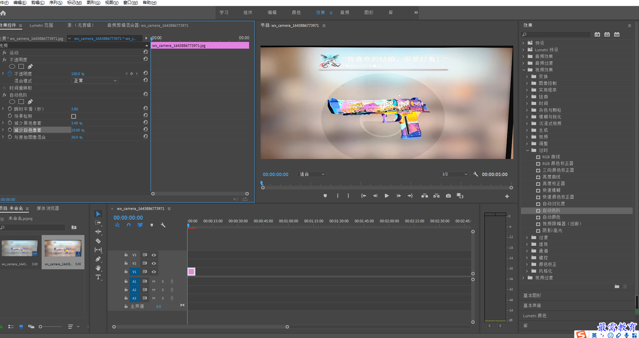Click the program monitor playhead marker
Image resolution: width=639 pixels, height=338 pixels.
pyautogui.click(x=262, y=183)
